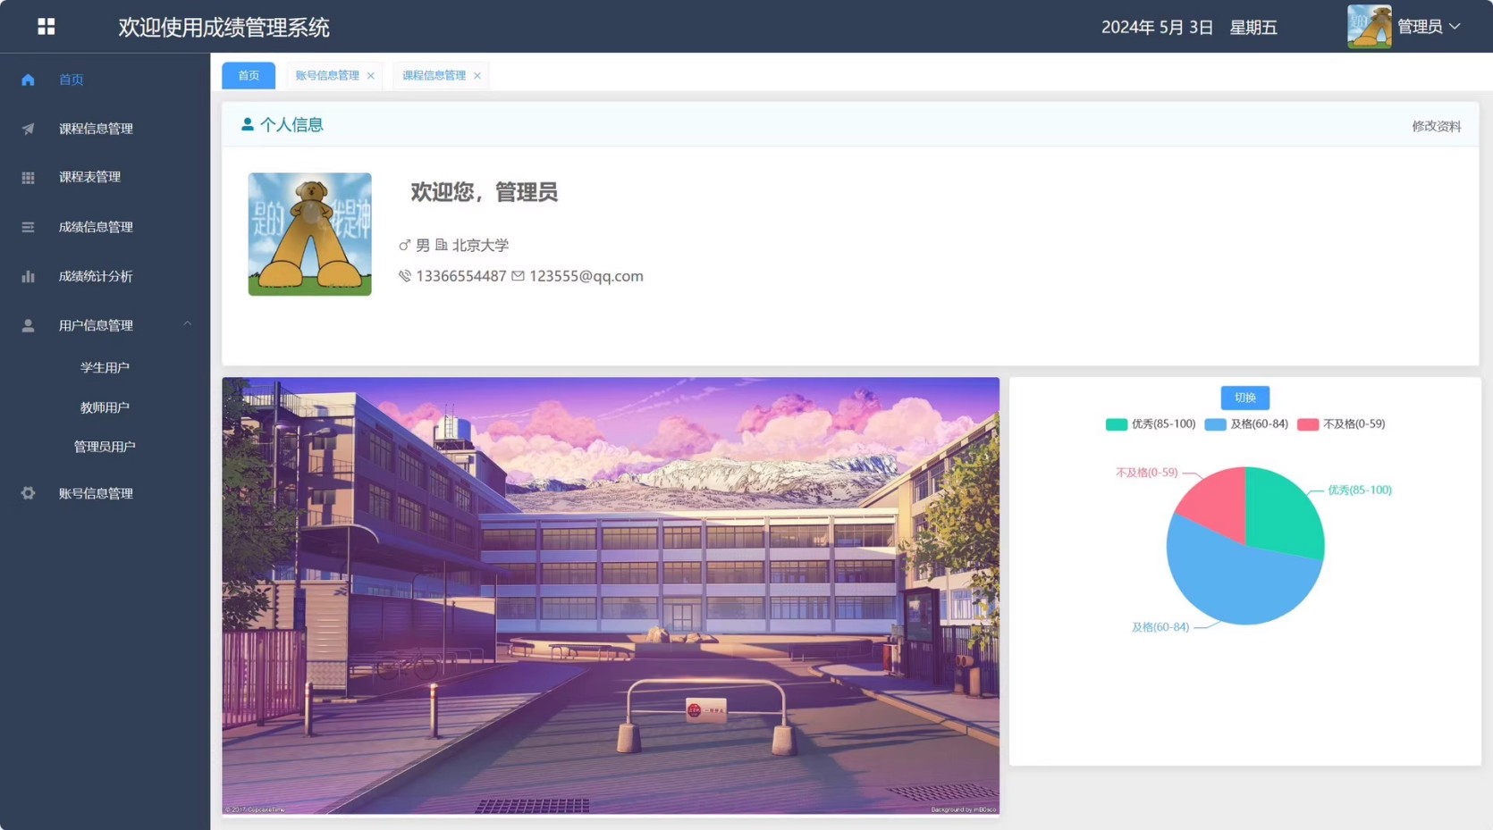Click the blue 及格 pie slice
The height and width of the screenshot is (830, 1493).
click(x=1238, y=581)
